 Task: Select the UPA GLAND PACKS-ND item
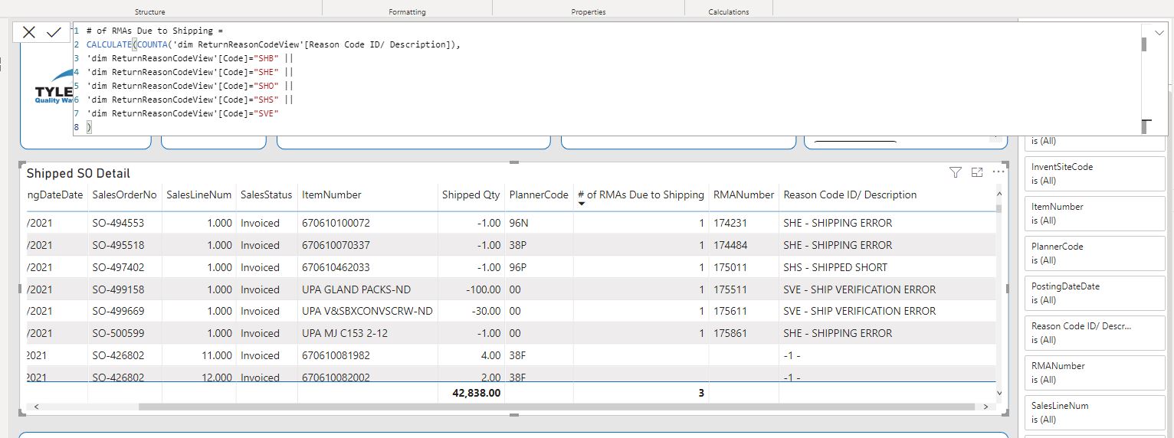tap(357, 289)
